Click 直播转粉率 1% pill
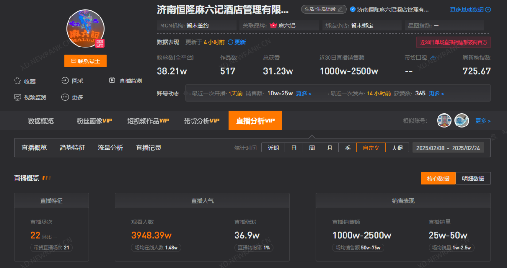 [254, 248]
